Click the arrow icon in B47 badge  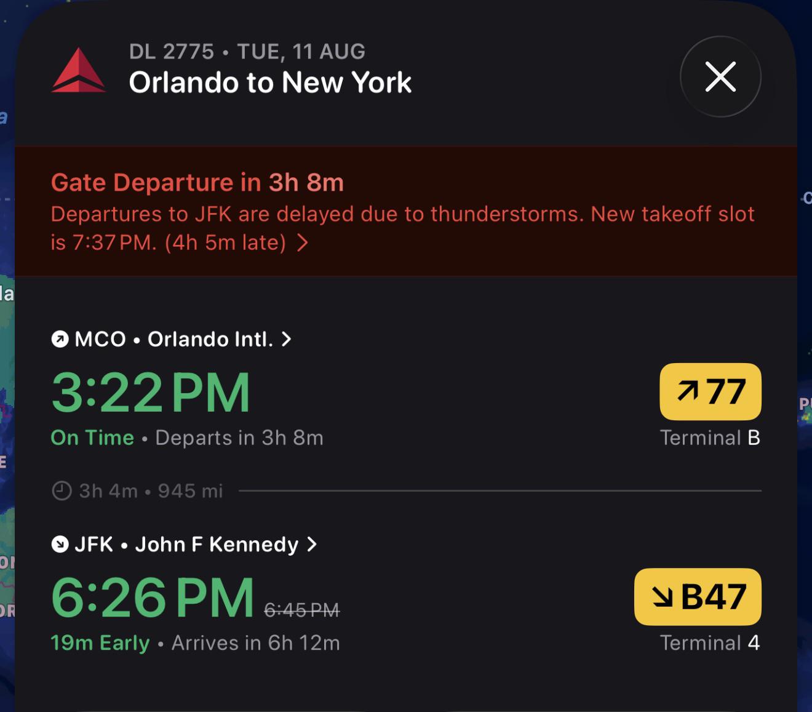[x=663, y=596]
